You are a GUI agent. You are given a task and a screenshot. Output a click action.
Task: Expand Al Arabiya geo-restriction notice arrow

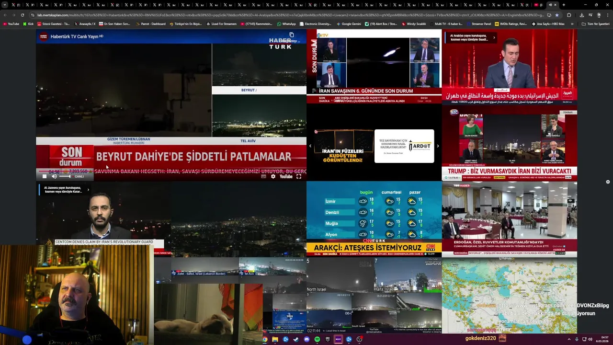point(494,37)
